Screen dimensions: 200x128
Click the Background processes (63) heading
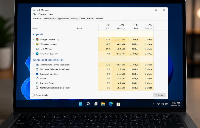[x=48, y=60]
